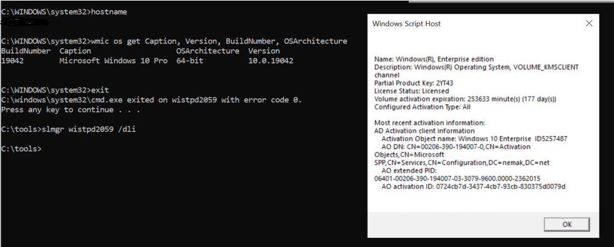The height and width of the screenshot is (247, 614).
Task: Click the cmd.exe exited error code line
Action: [x=151, y=100]
